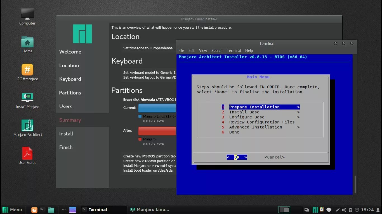This screenshot has height=214, width=382.
Task: Open the Edit menu in Terminal
Action: point(191,50)
